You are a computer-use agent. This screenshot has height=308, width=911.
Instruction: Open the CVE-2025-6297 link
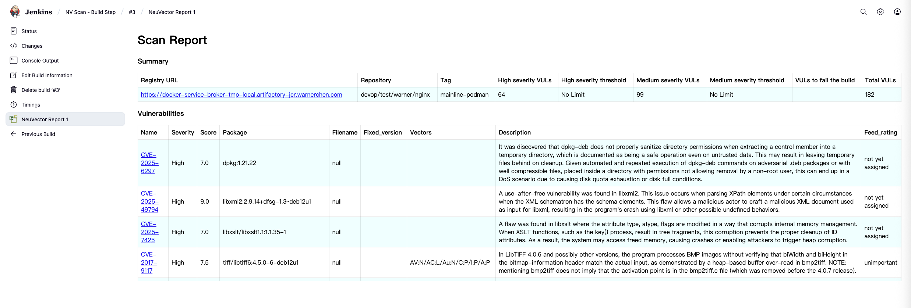click(149, 163)
